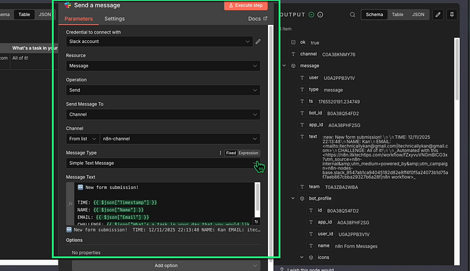Viewport: 470px width, 271px height.
Task: Click value 1765520191.234749
Action: tap(338, 102)
